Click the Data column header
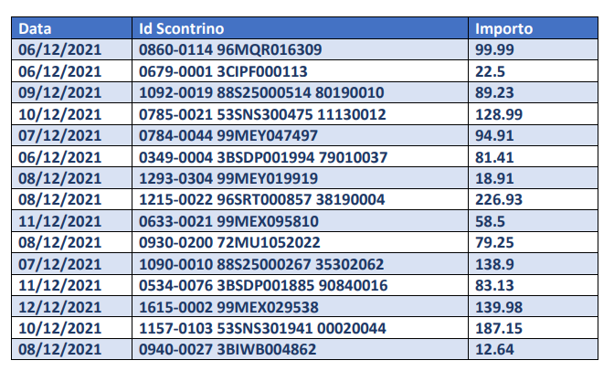614x371 pixels. click(x=35, y=28)
